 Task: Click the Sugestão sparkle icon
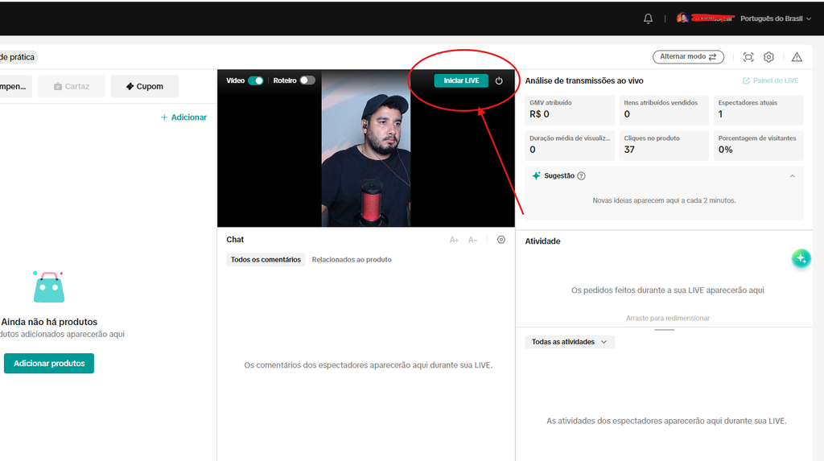pos(536,175)
